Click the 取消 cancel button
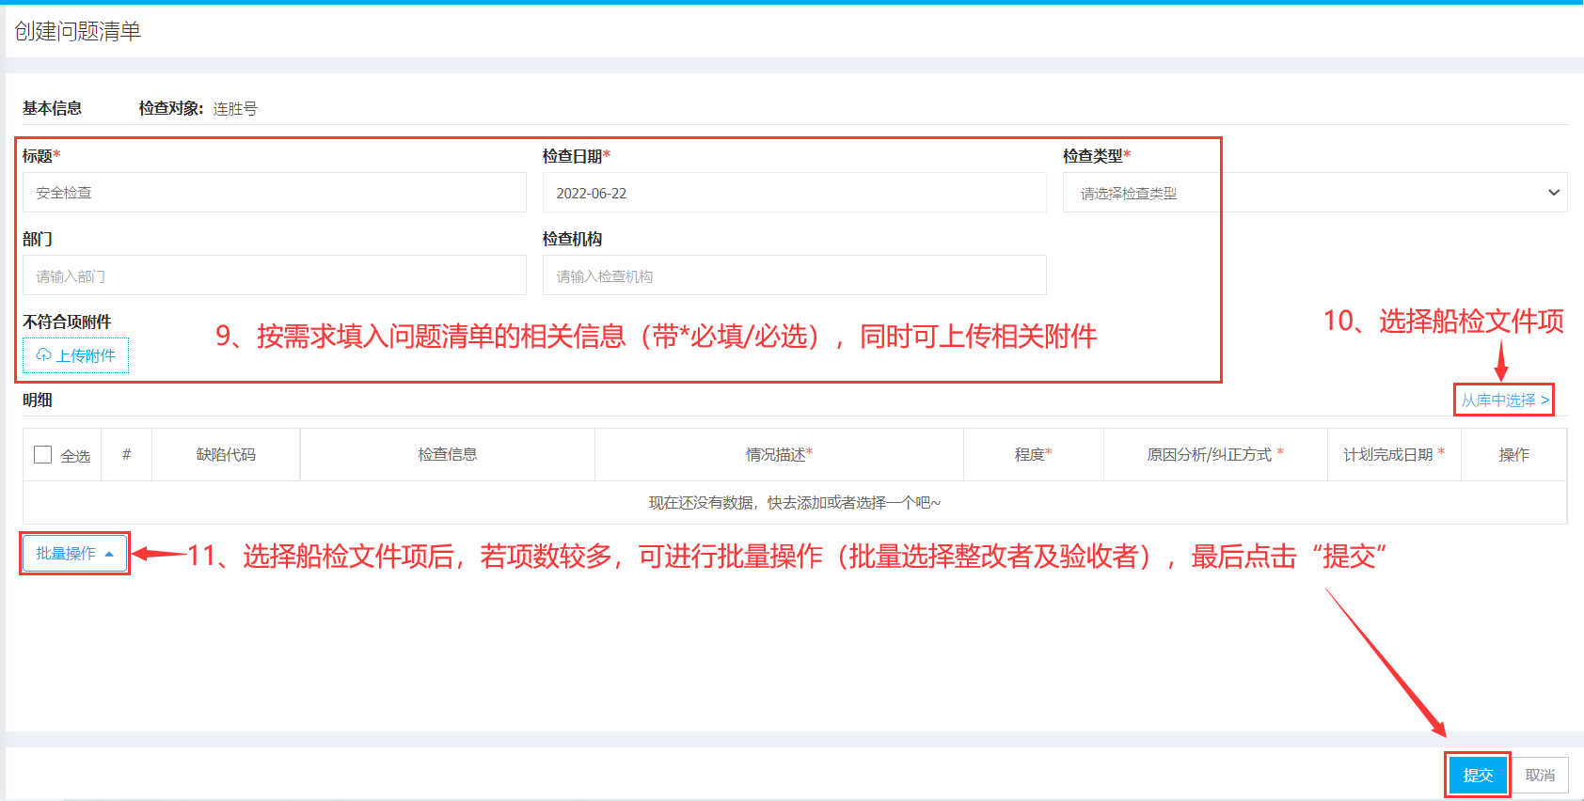The height and width of the screenshot is (801, 1584). 1540,775
